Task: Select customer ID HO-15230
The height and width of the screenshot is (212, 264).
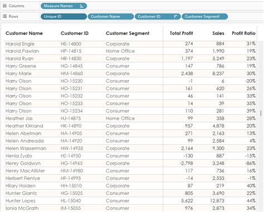Action: [x=72, y=81]
